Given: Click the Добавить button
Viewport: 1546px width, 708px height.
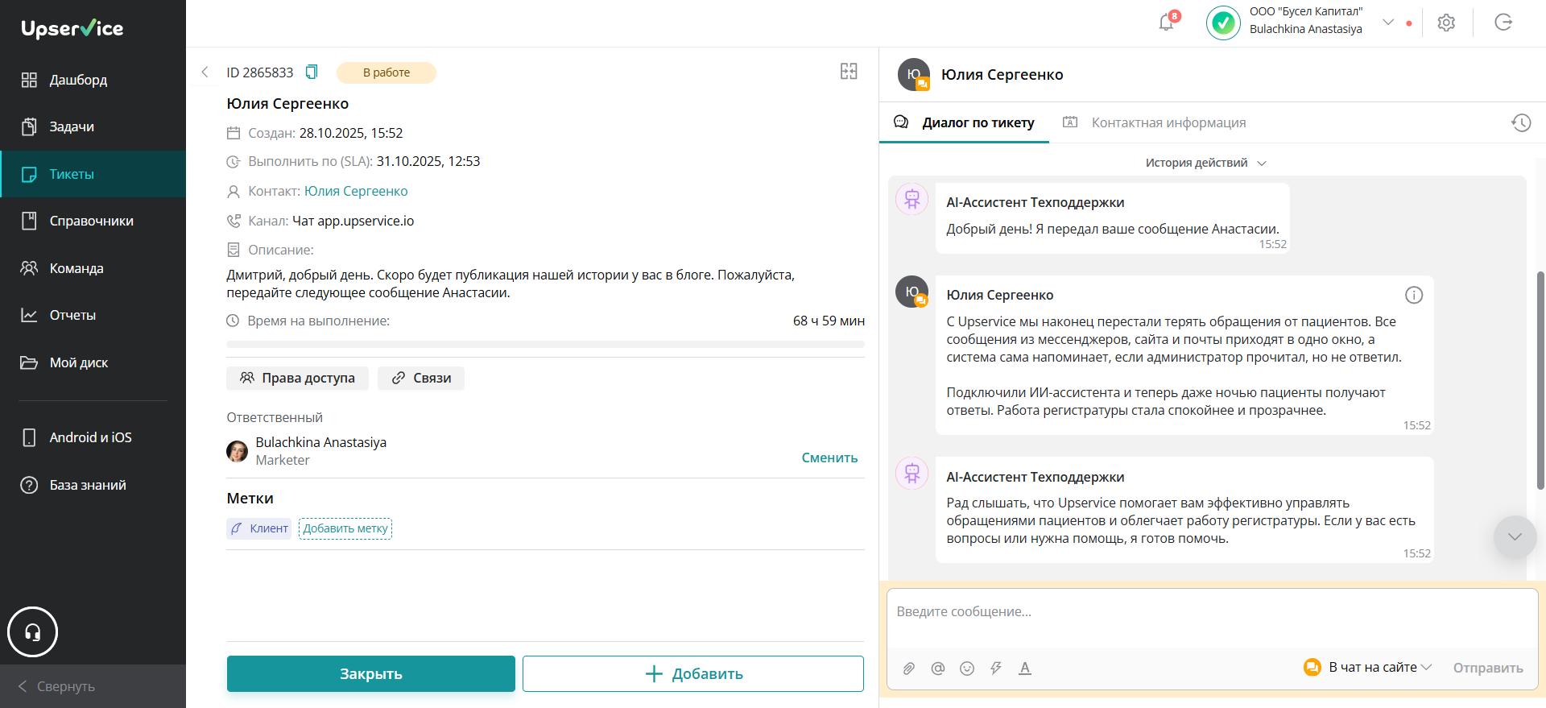Looking at the screenshot, I should 693,673.
